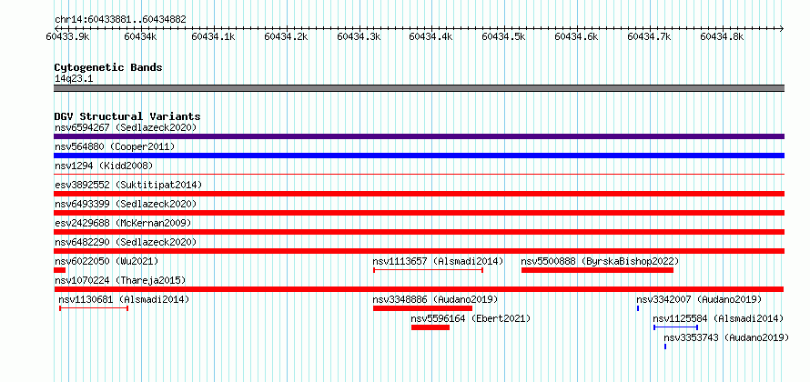Click the 60433.9k ruler tick label
The image size is (810, 382).
coord(68,36)
